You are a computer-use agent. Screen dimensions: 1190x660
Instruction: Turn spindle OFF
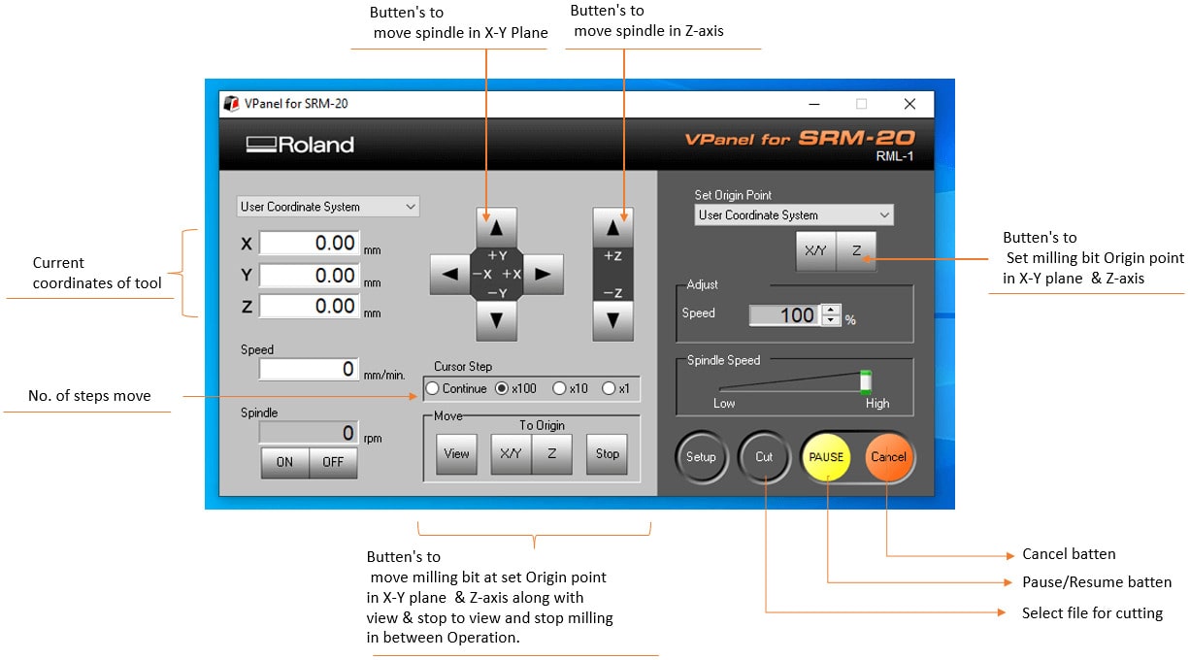(333, 462)
